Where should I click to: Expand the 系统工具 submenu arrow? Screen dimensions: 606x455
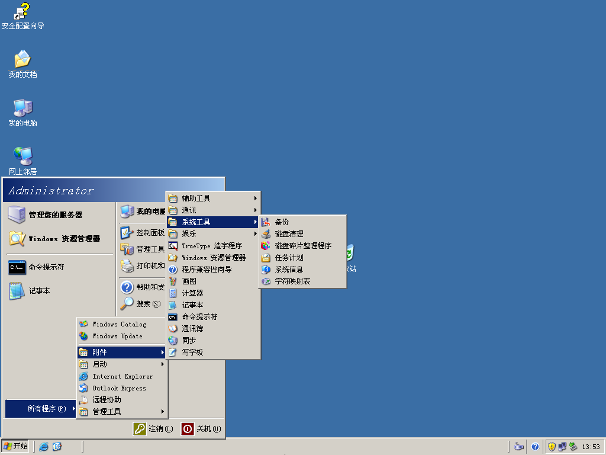point(256,222)
